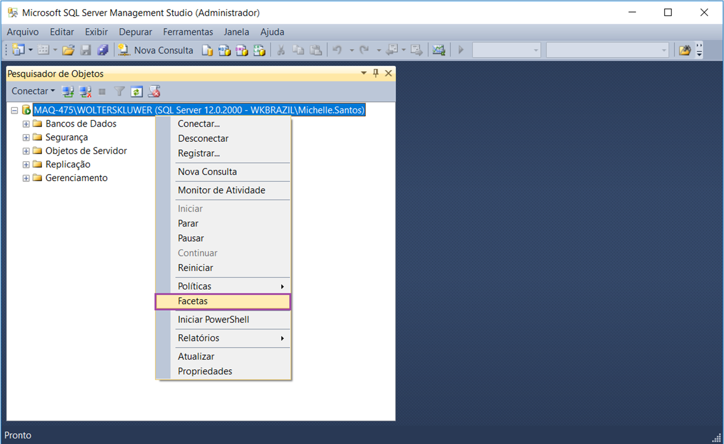Click the Copy icon in toolbar
The height and width of the screenshot is (444, 724).
pos(298,50)
